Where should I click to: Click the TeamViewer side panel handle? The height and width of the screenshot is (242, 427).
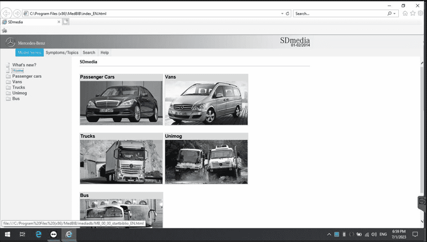pos(422,203)
